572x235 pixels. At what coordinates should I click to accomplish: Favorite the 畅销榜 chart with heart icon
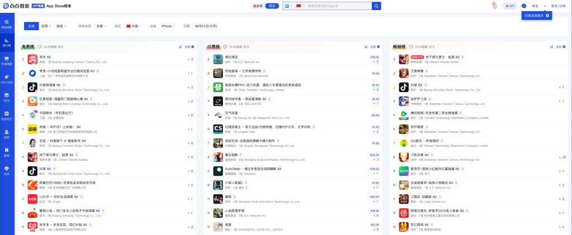pyautogui.click(x=411, y=47)
